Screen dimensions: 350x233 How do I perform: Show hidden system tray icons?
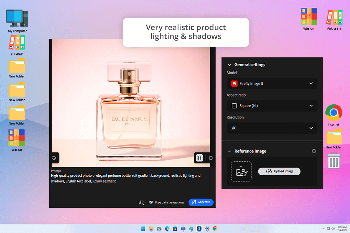point(323,229)
